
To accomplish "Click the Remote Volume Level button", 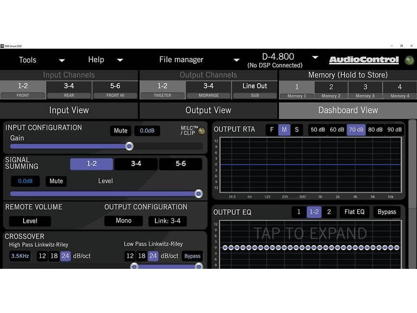I will click(30, 221).
